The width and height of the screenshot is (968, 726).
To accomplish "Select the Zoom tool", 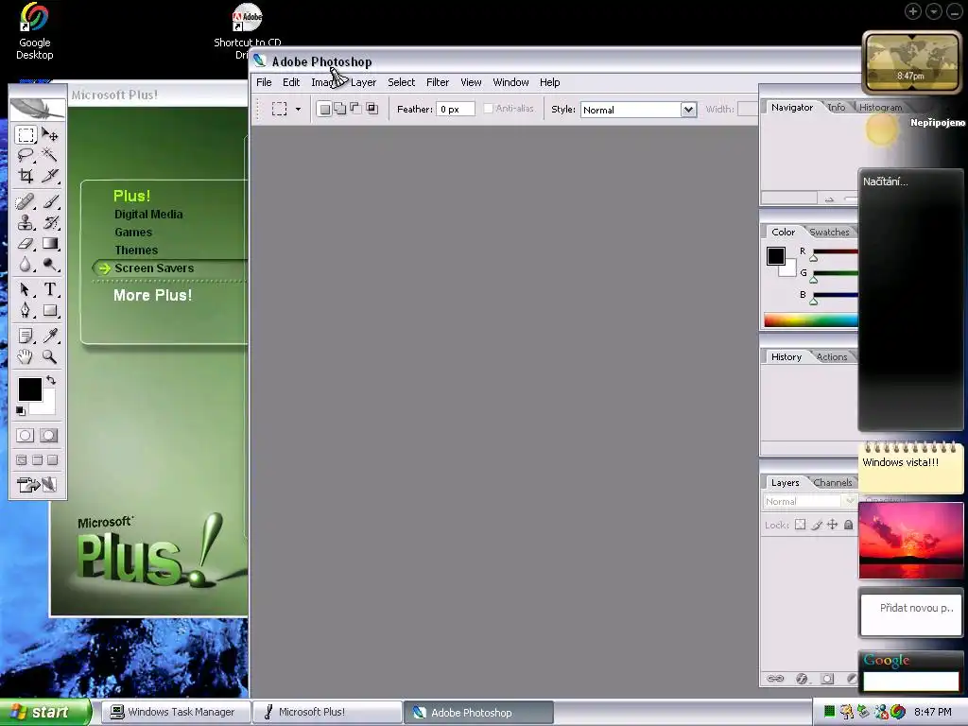I will coord(50,356).
